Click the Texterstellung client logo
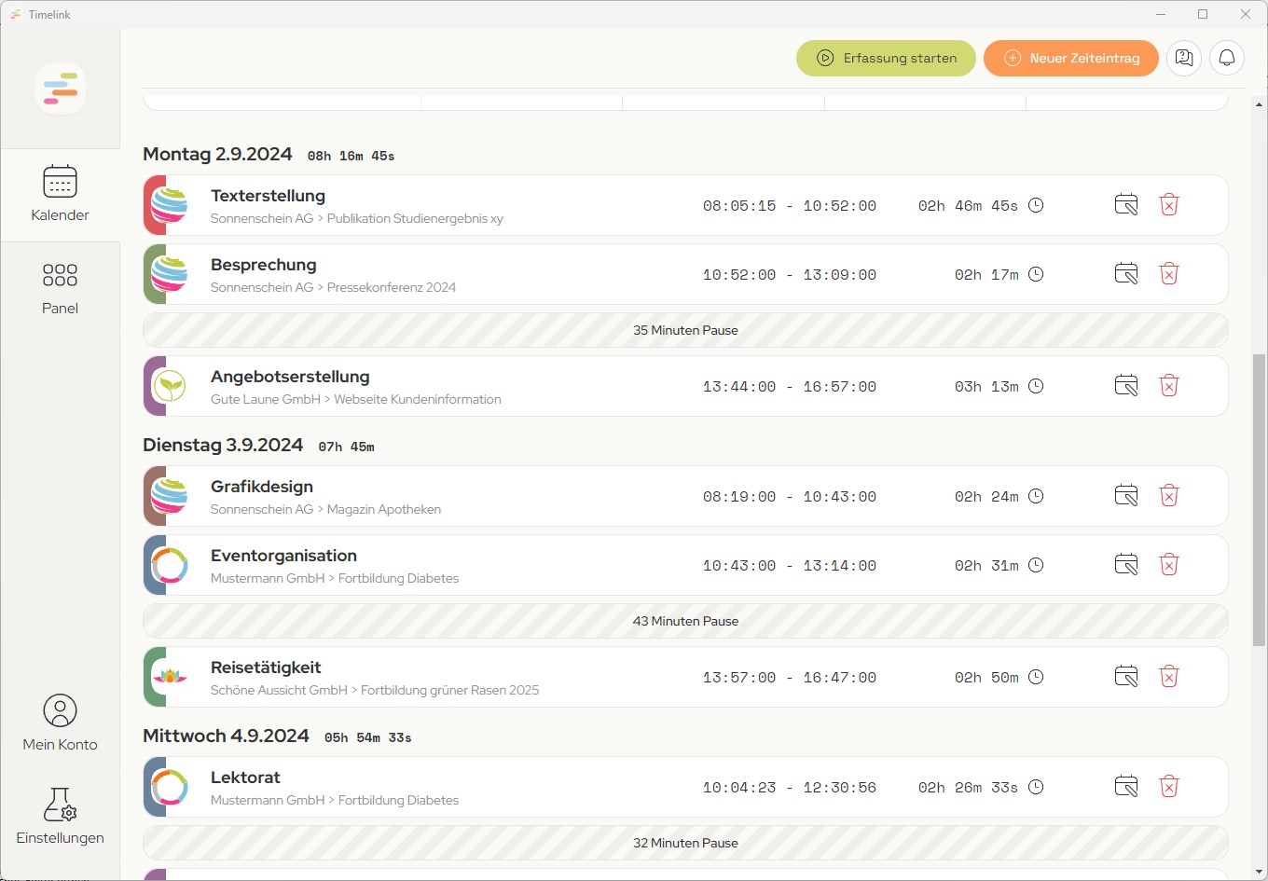Viewport: 1268px width, 881px height. click(170, 205)
